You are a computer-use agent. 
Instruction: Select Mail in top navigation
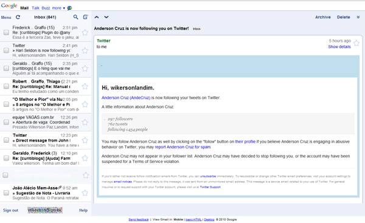[x=24, y=8]
